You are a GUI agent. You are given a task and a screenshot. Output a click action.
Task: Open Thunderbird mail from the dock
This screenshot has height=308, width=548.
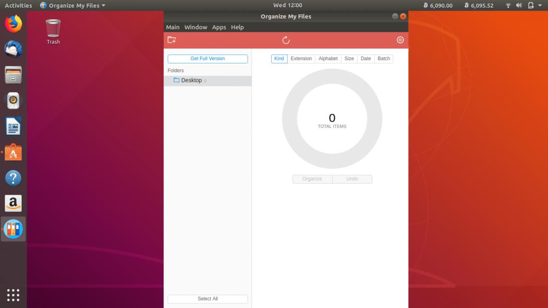13,48
